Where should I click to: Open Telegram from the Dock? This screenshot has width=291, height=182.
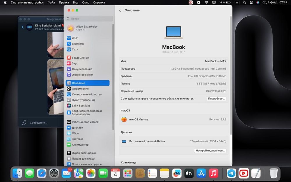232,174
